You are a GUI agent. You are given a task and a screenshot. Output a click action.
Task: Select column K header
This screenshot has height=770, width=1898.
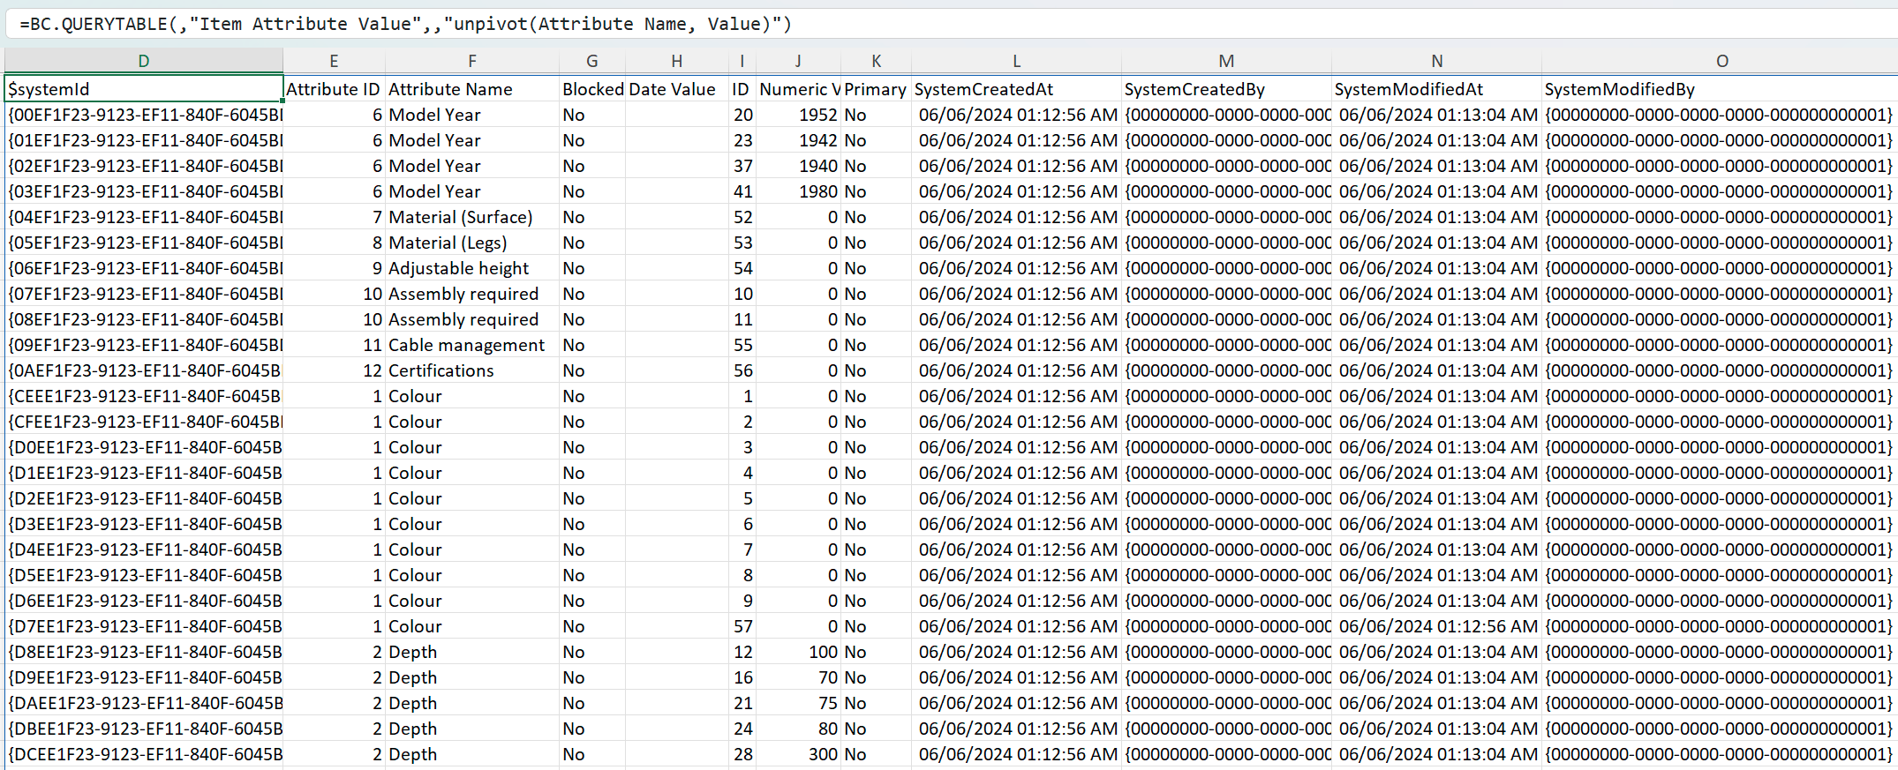(876, 61)
